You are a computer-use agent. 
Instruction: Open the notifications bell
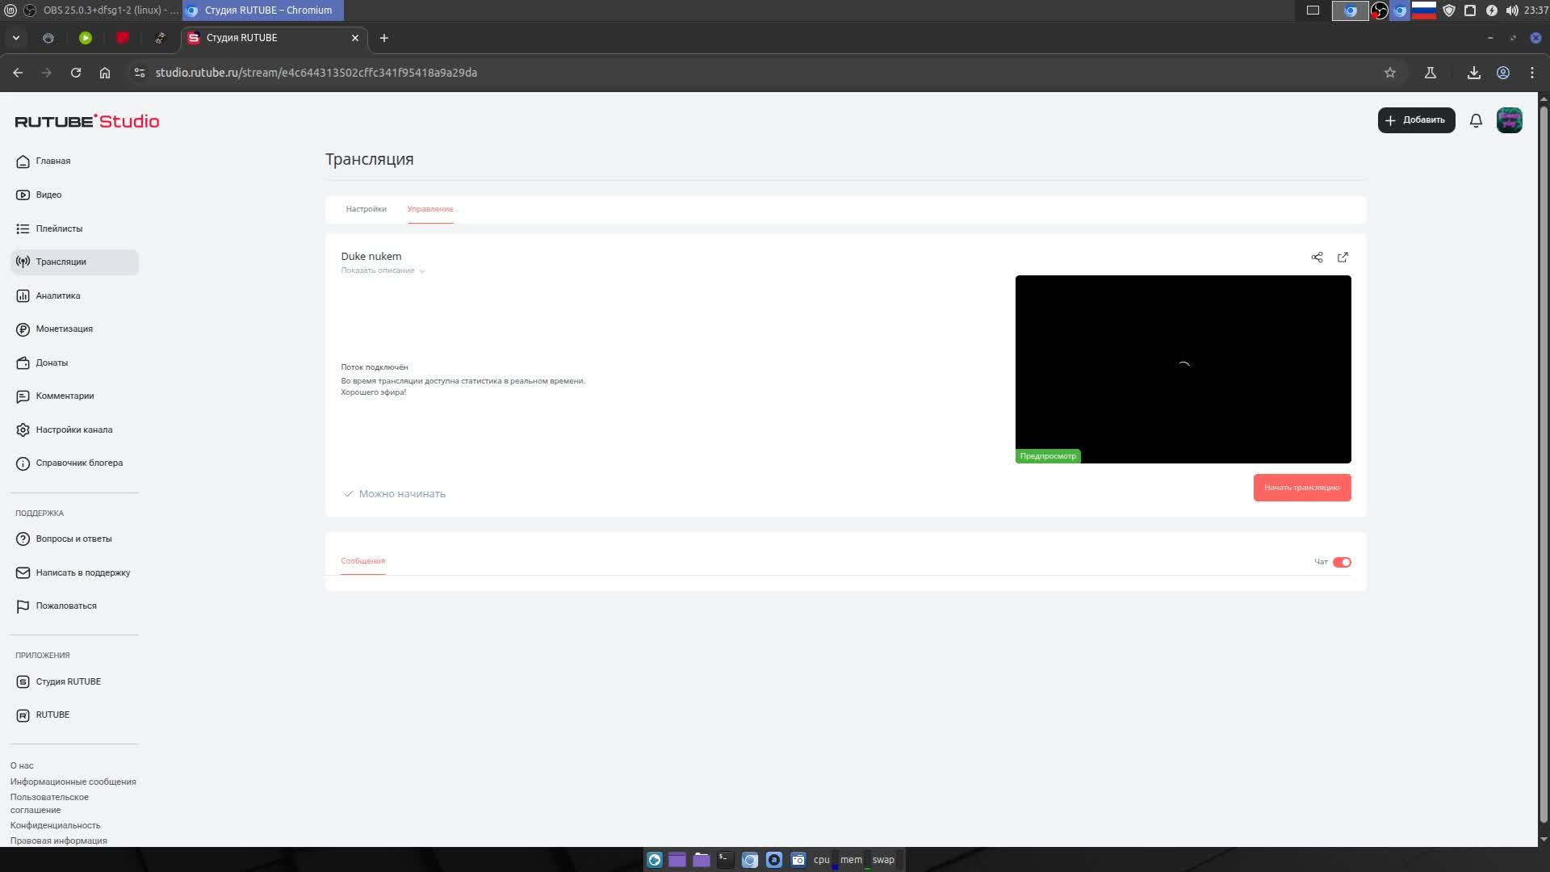[x=1476, y=120]
